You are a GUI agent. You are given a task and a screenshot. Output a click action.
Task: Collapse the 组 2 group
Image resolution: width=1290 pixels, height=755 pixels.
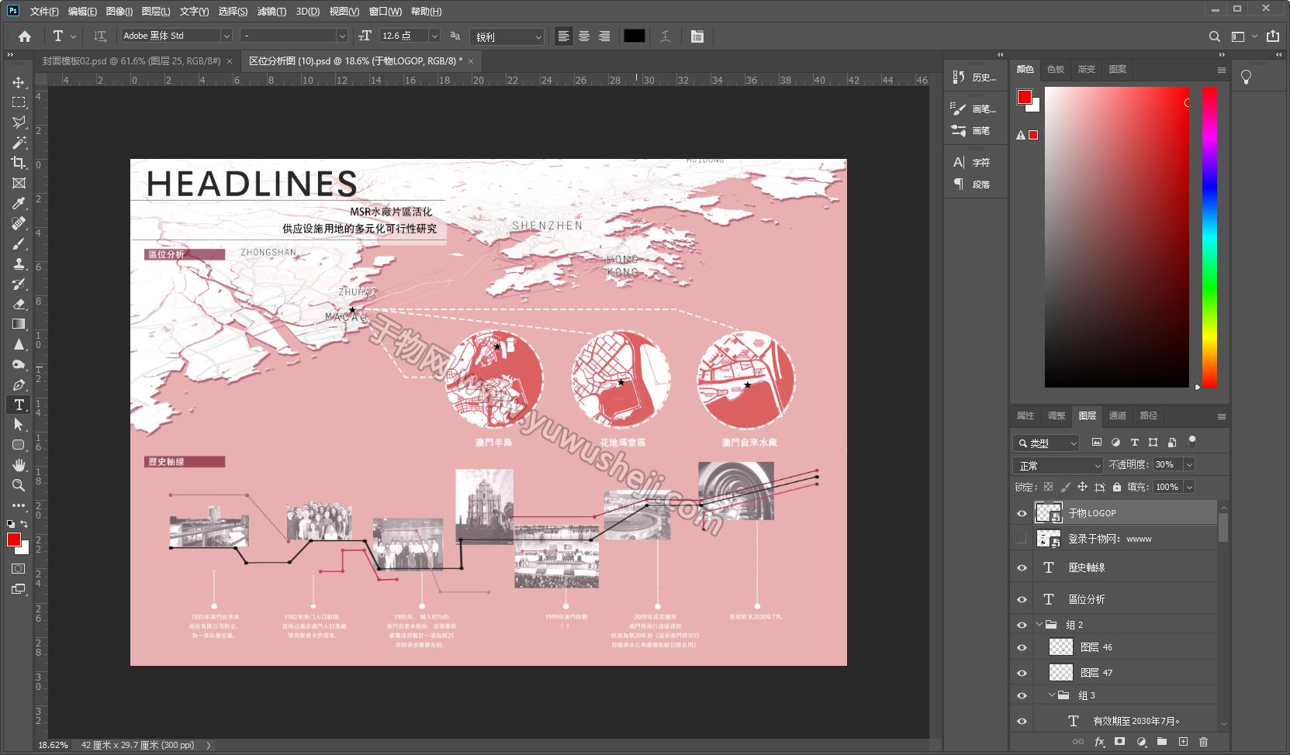coord(1039,624)
